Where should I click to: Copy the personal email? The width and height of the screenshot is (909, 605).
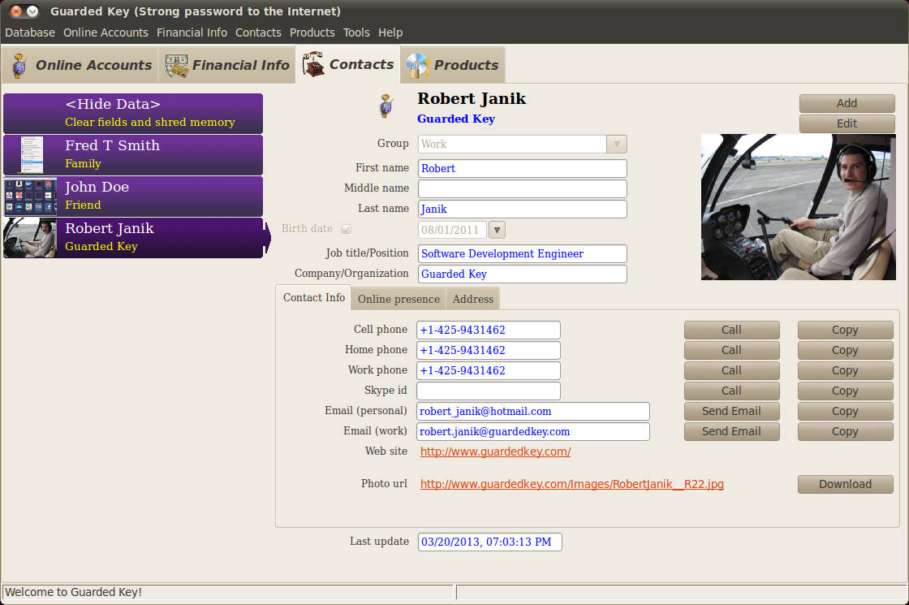(x=845, y=411)
